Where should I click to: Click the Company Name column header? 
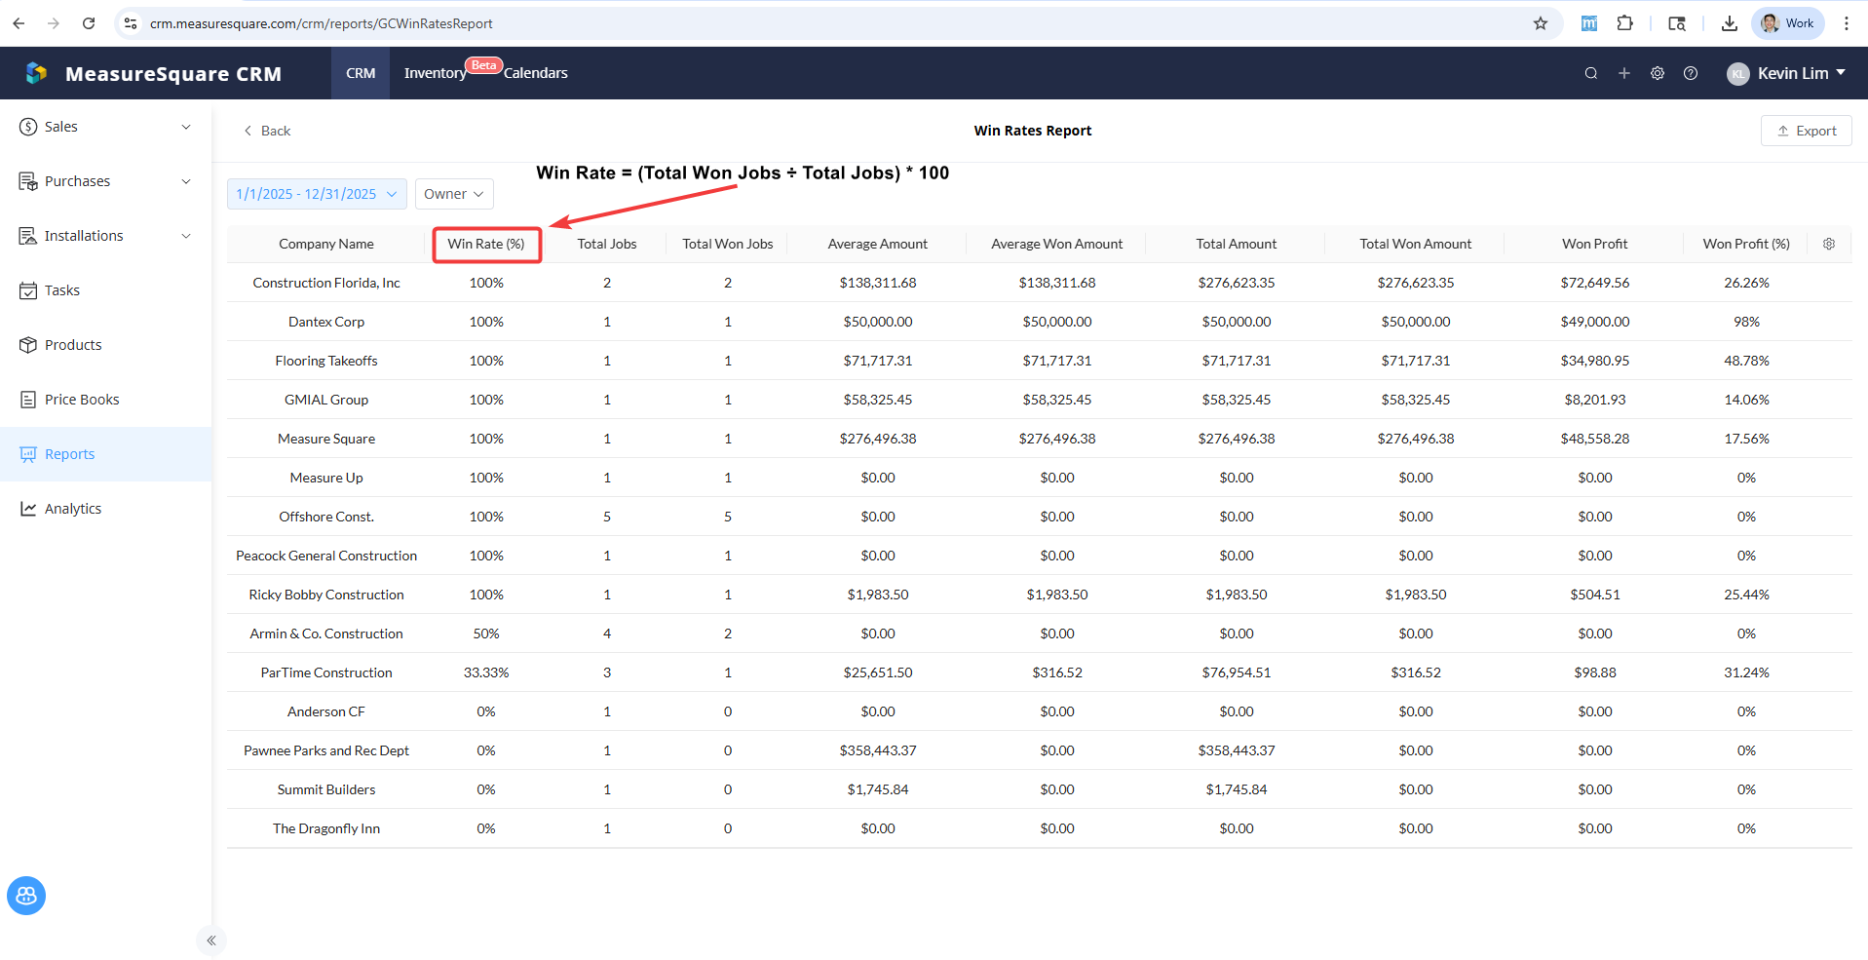[x=326, y=244]
